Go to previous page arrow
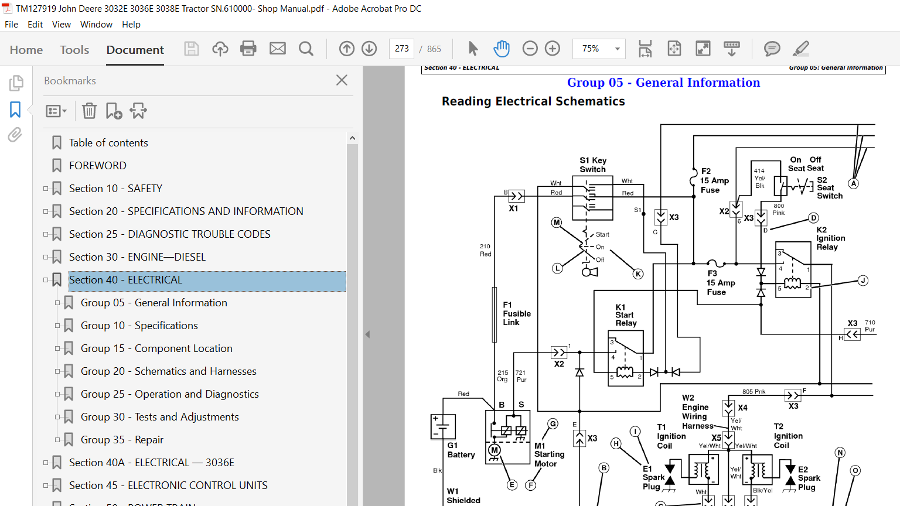Viewport: 900px width, 506px height. [347, 49]
